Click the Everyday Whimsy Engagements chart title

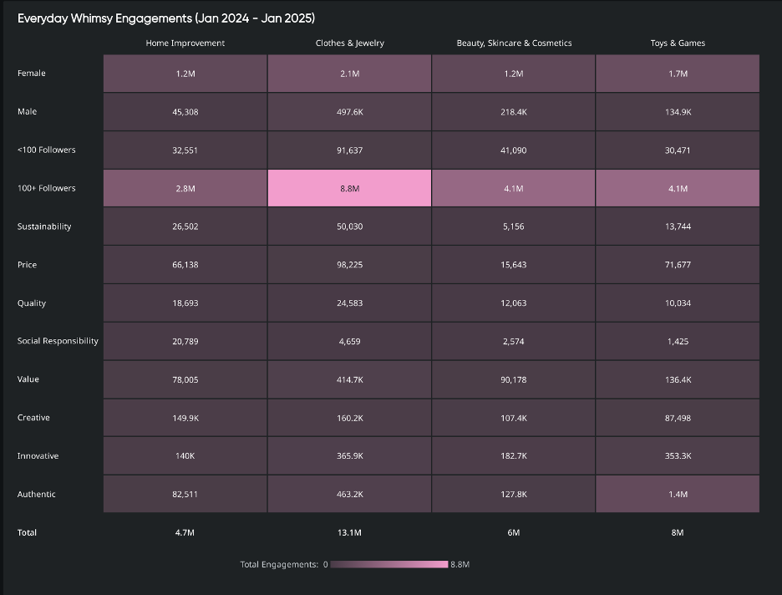[166, 18]
